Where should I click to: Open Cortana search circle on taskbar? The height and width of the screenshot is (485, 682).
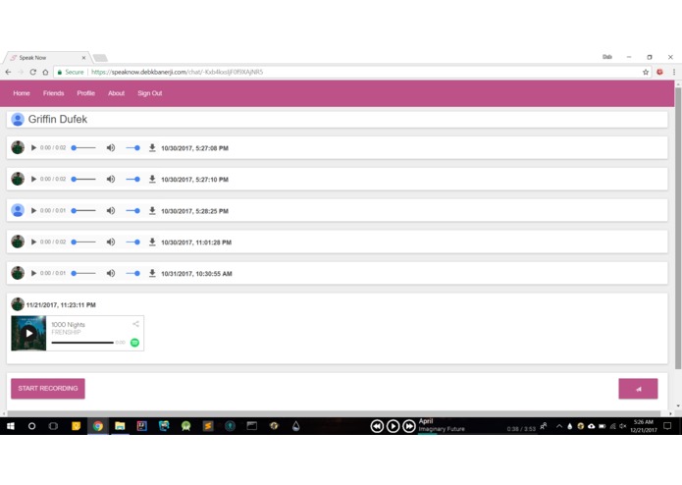(x=31, y=426)
